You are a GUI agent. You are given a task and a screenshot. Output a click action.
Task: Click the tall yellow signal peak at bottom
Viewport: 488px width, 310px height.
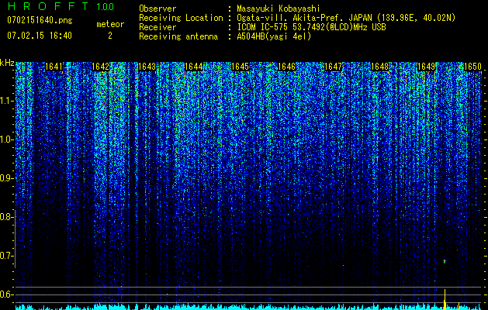pyautogui.click(x=445, y=299)
